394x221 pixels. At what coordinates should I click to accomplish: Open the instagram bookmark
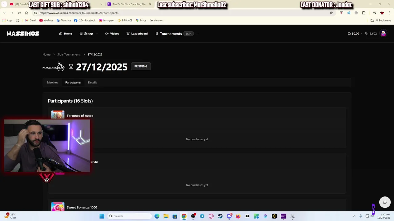click(x=107, y=21)
